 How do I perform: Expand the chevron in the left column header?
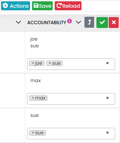coord(18,22)
